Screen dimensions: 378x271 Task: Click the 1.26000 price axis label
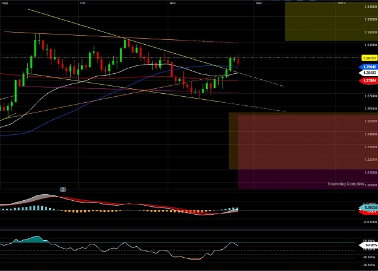(x=371, y=109)
